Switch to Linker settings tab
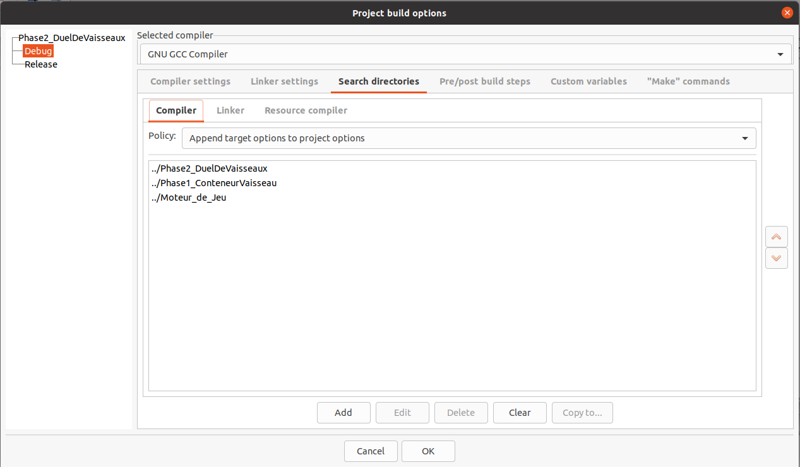This screenshot has height=467, width=800. pos(284,81)
